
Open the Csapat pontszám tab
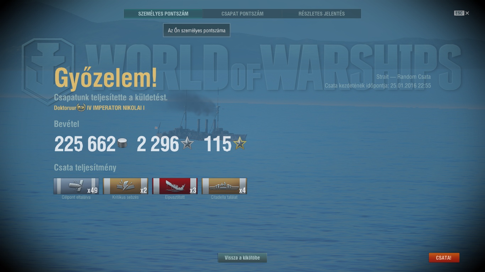click(x=243, y=14)
